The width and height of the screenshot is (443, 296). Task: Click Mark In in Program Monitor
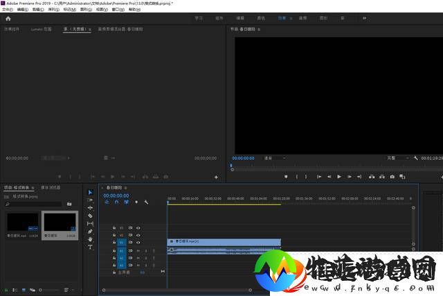297,177
